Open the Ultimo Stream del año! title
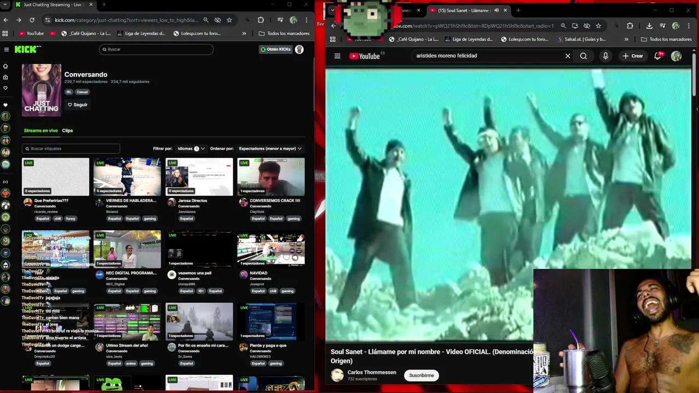The image size is (699, 393). pos(127,346)
